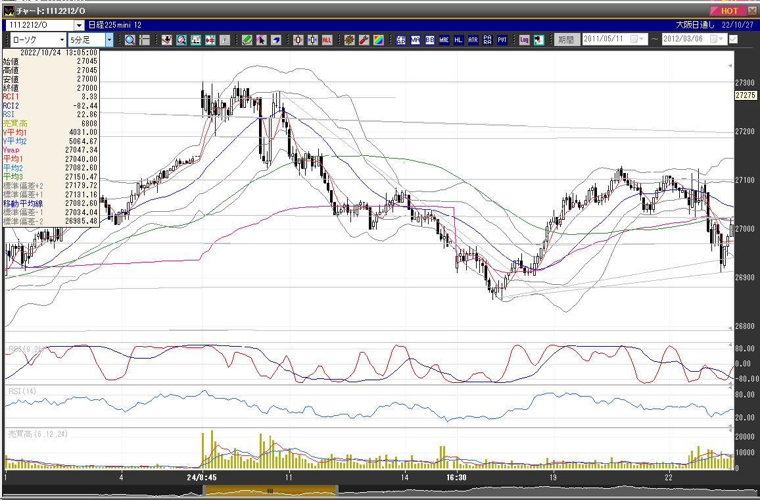Open the symbol code 111.2212/O dropdown
The image size is (760, 500).
[x=79, y=25]
